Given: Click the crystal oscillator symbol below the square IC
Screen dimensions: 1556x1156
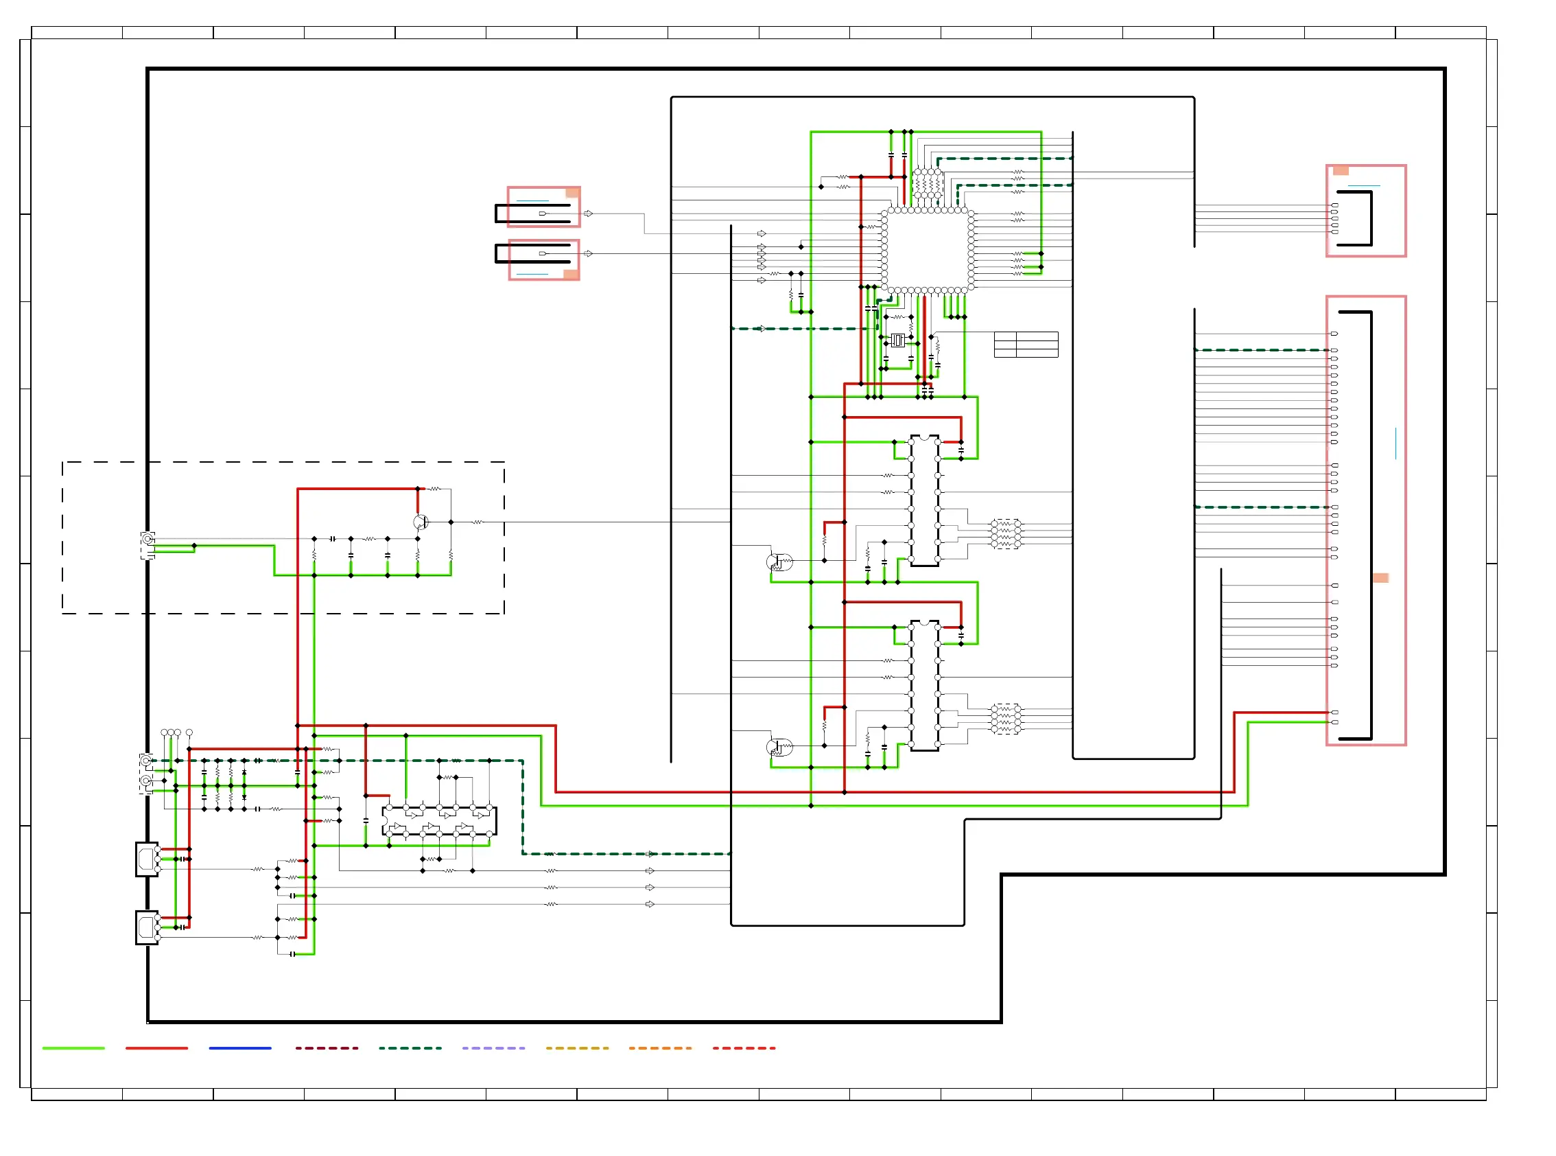Looking at the screenshot, I should pos(897,340).
